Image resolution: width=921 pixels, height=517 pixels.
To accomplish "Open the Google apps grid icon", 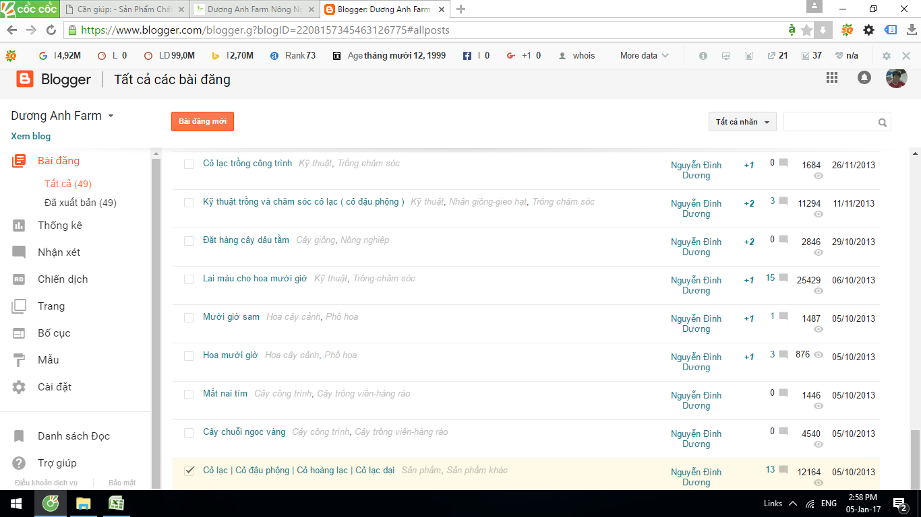I will click(831, 78).
